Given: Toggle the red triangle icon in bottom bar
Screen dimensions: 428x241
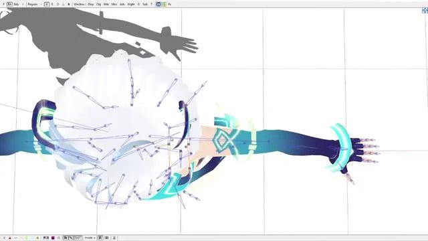Looking at the screenshot, I should (9, 238).
